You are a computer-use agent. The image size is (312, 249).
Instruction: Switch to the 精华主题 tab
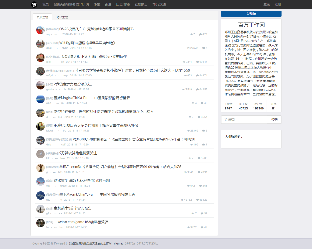click(63, 17)
